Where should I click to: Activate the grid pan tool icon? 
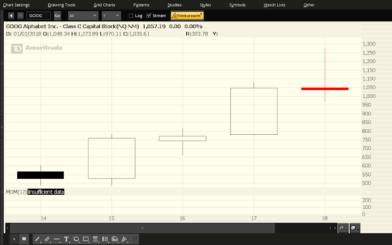24,239
